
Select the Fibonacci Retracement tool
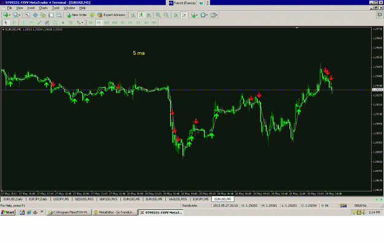click(x=55, y=23)
